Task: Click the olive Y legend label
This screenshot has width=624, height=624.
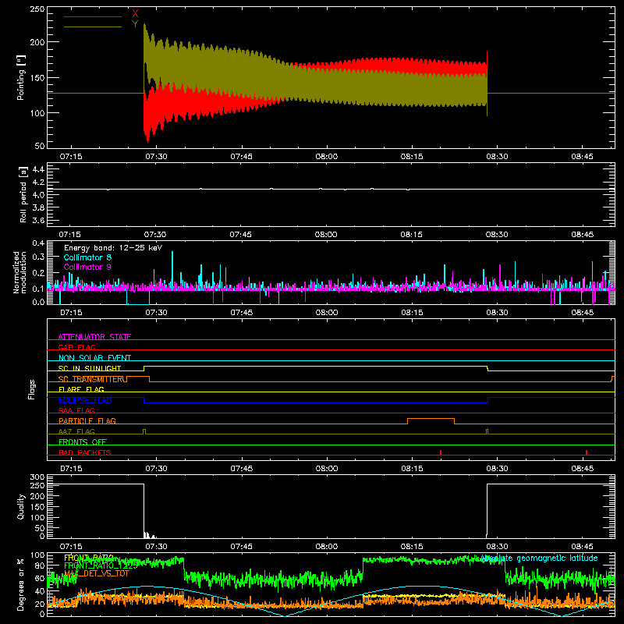Action: coord(135,24)
